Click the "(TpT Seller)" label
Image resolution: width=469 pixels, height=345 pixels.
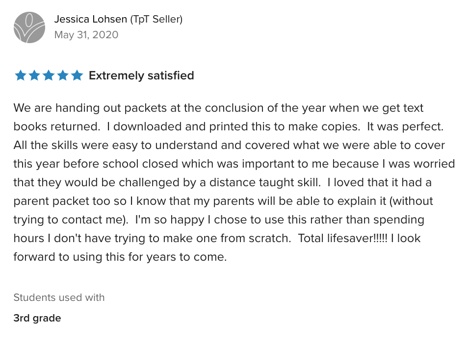156,19
